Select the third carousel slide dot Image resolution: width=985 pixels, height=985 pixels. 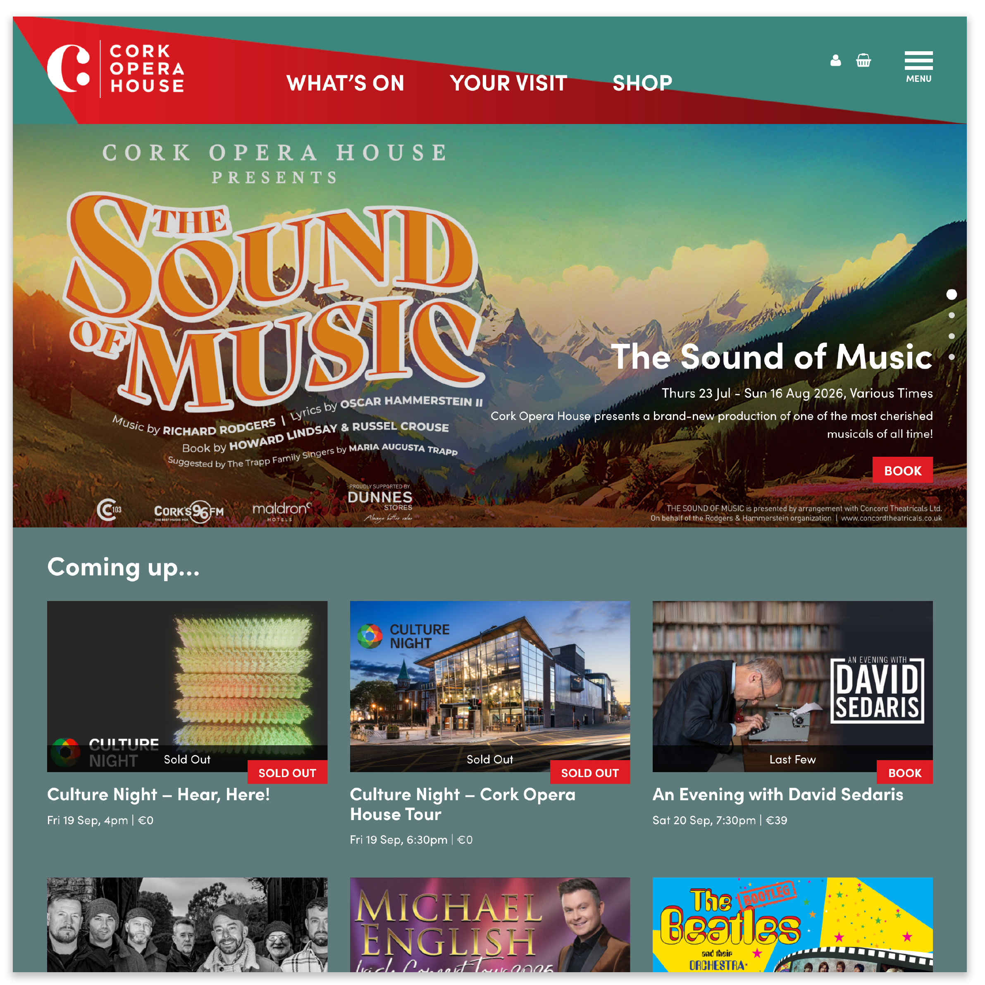(x=952, y=336)
